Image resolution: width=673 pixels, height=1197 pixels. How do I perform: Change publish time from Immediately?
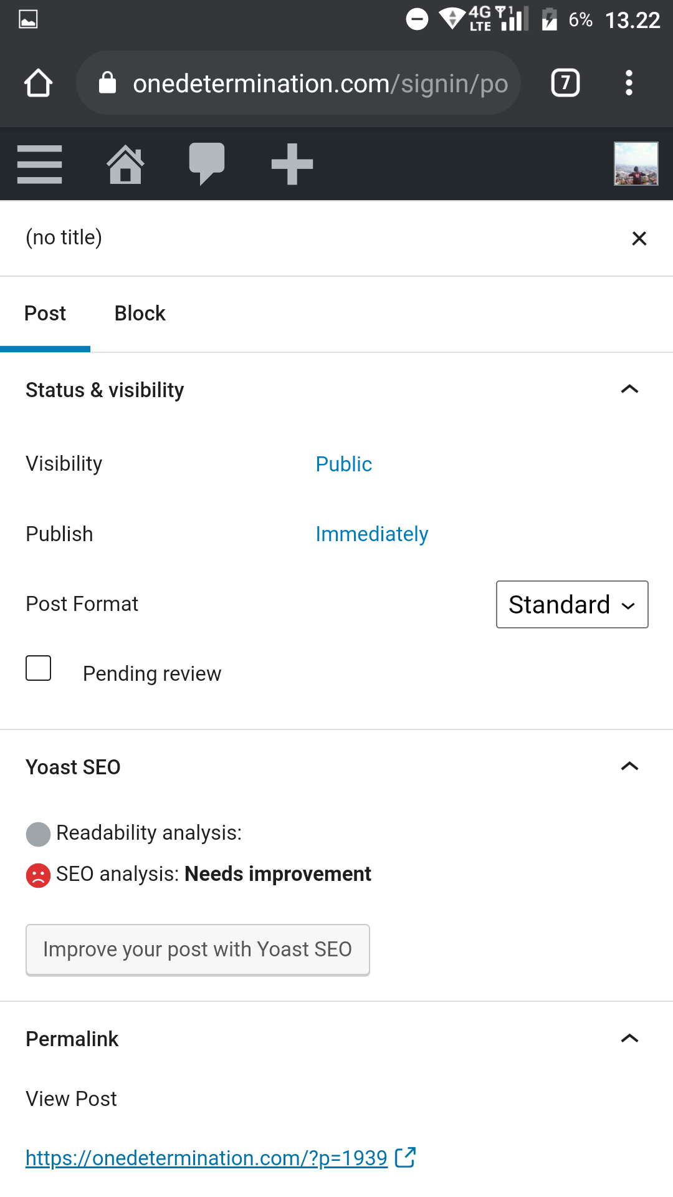(371, 534)
